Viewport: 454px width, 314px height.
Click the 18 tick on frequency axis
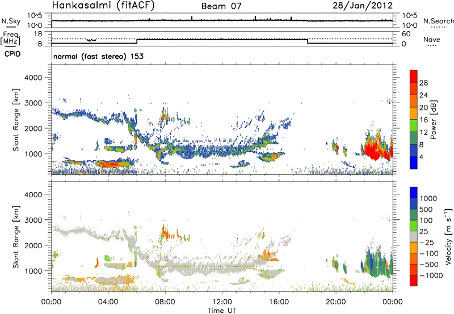[38, 34]
